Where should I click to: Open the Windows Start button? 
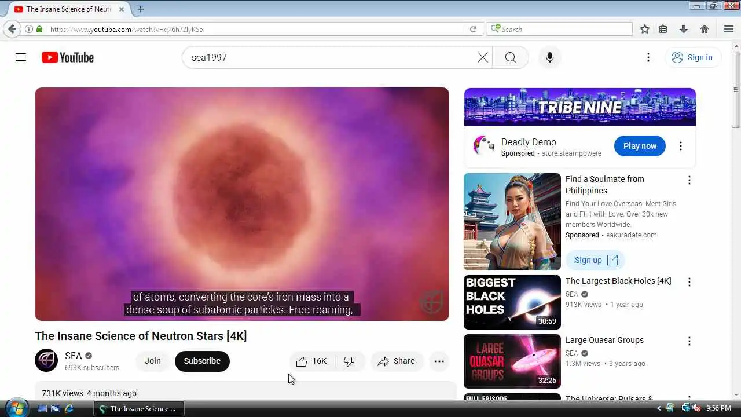point(16,408)
